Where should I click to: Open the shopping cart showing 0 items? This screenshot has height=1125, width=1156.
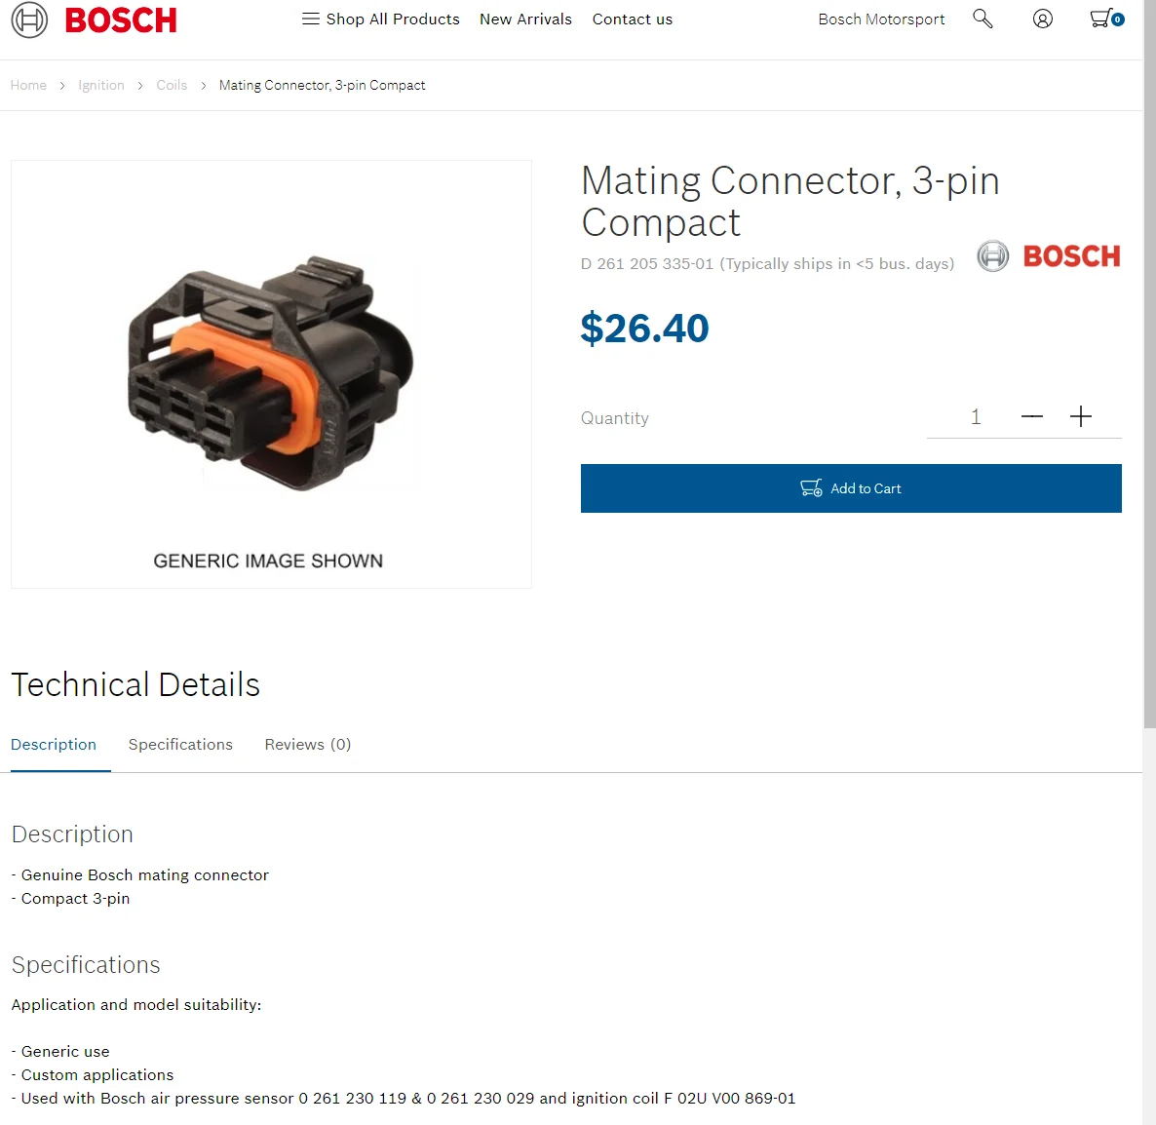[1102, 19]
